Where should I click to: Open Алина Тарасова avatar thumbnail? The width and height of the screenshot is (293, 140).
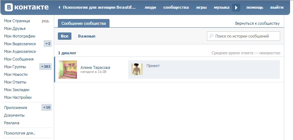(x=68, y=70)
